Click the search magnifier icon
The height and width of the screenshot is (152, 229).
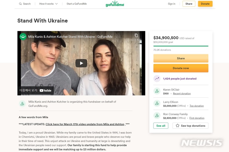[20, 4]
